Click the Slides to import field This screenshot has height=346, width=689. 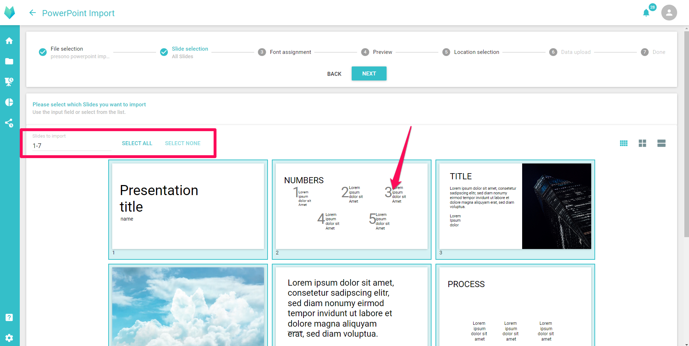pos(72,146)
